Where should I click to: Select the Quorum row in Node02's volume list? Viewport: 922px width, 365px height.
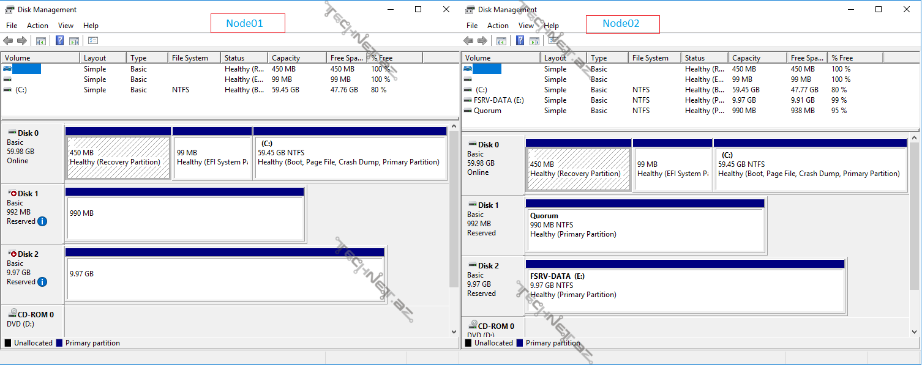tap(487, 111)
